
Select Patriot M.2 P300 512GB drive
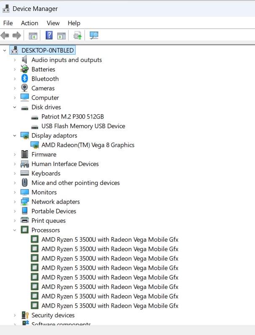(x=73, y=117)
